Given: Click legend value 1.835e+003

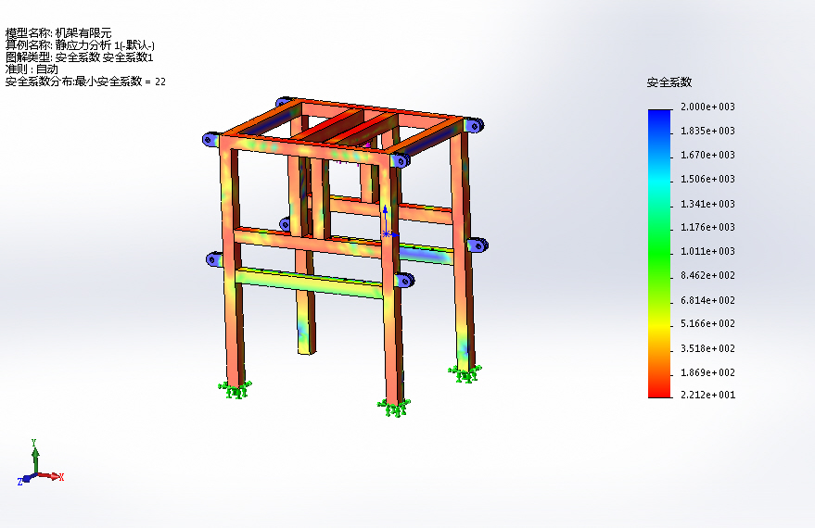Looking at the screenshot, I should [707, 131].
